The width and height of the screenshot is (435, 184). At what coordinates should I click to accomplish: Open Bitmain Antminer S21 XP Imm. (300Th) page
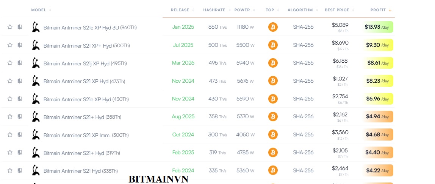tap(86, 135)
